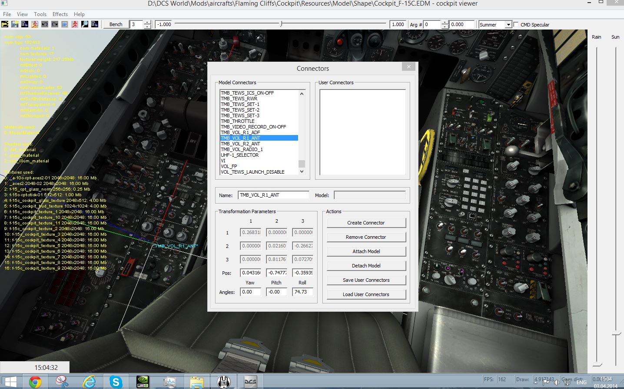Viewport: 624px width, 389px height.
Task: Open the BLE headphones app in the taskbar
Action: (x=224, y=382)
